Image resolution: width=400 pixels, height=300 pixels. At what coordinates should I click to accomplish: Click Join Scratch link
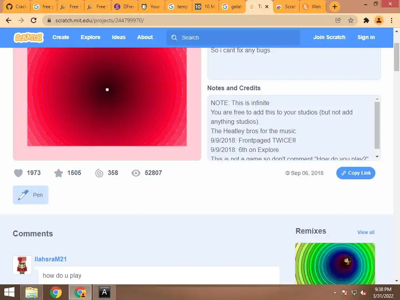(x=329, y=37)
